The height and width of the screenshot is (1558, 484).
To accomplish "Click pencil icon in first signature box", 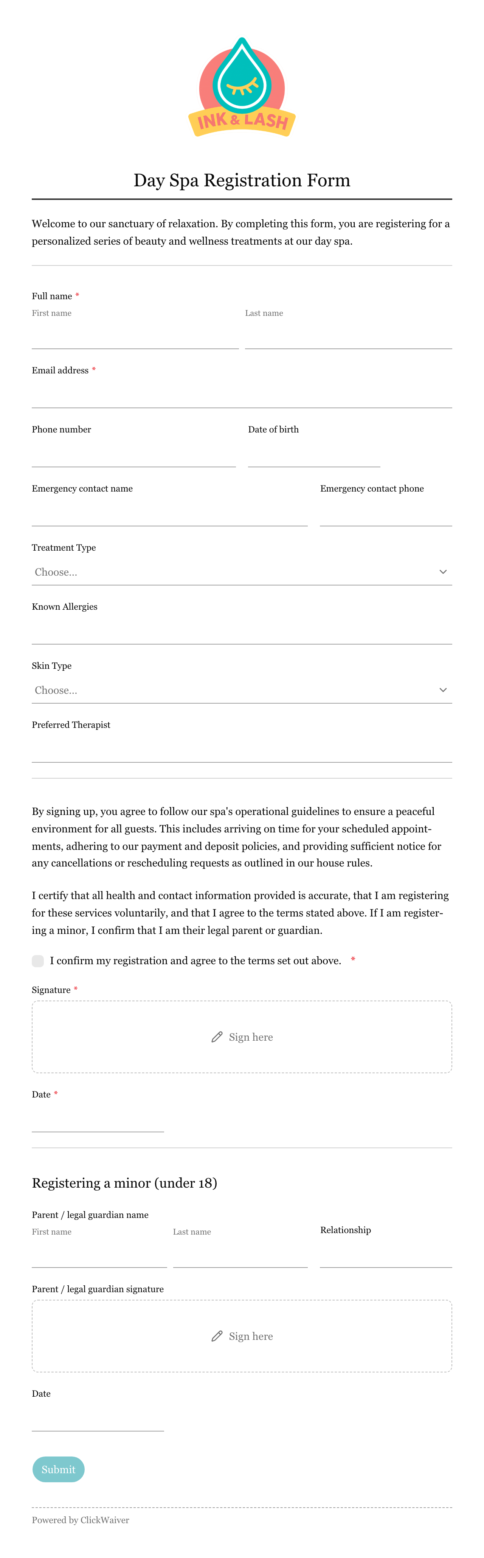I will tap(217, 1037).
